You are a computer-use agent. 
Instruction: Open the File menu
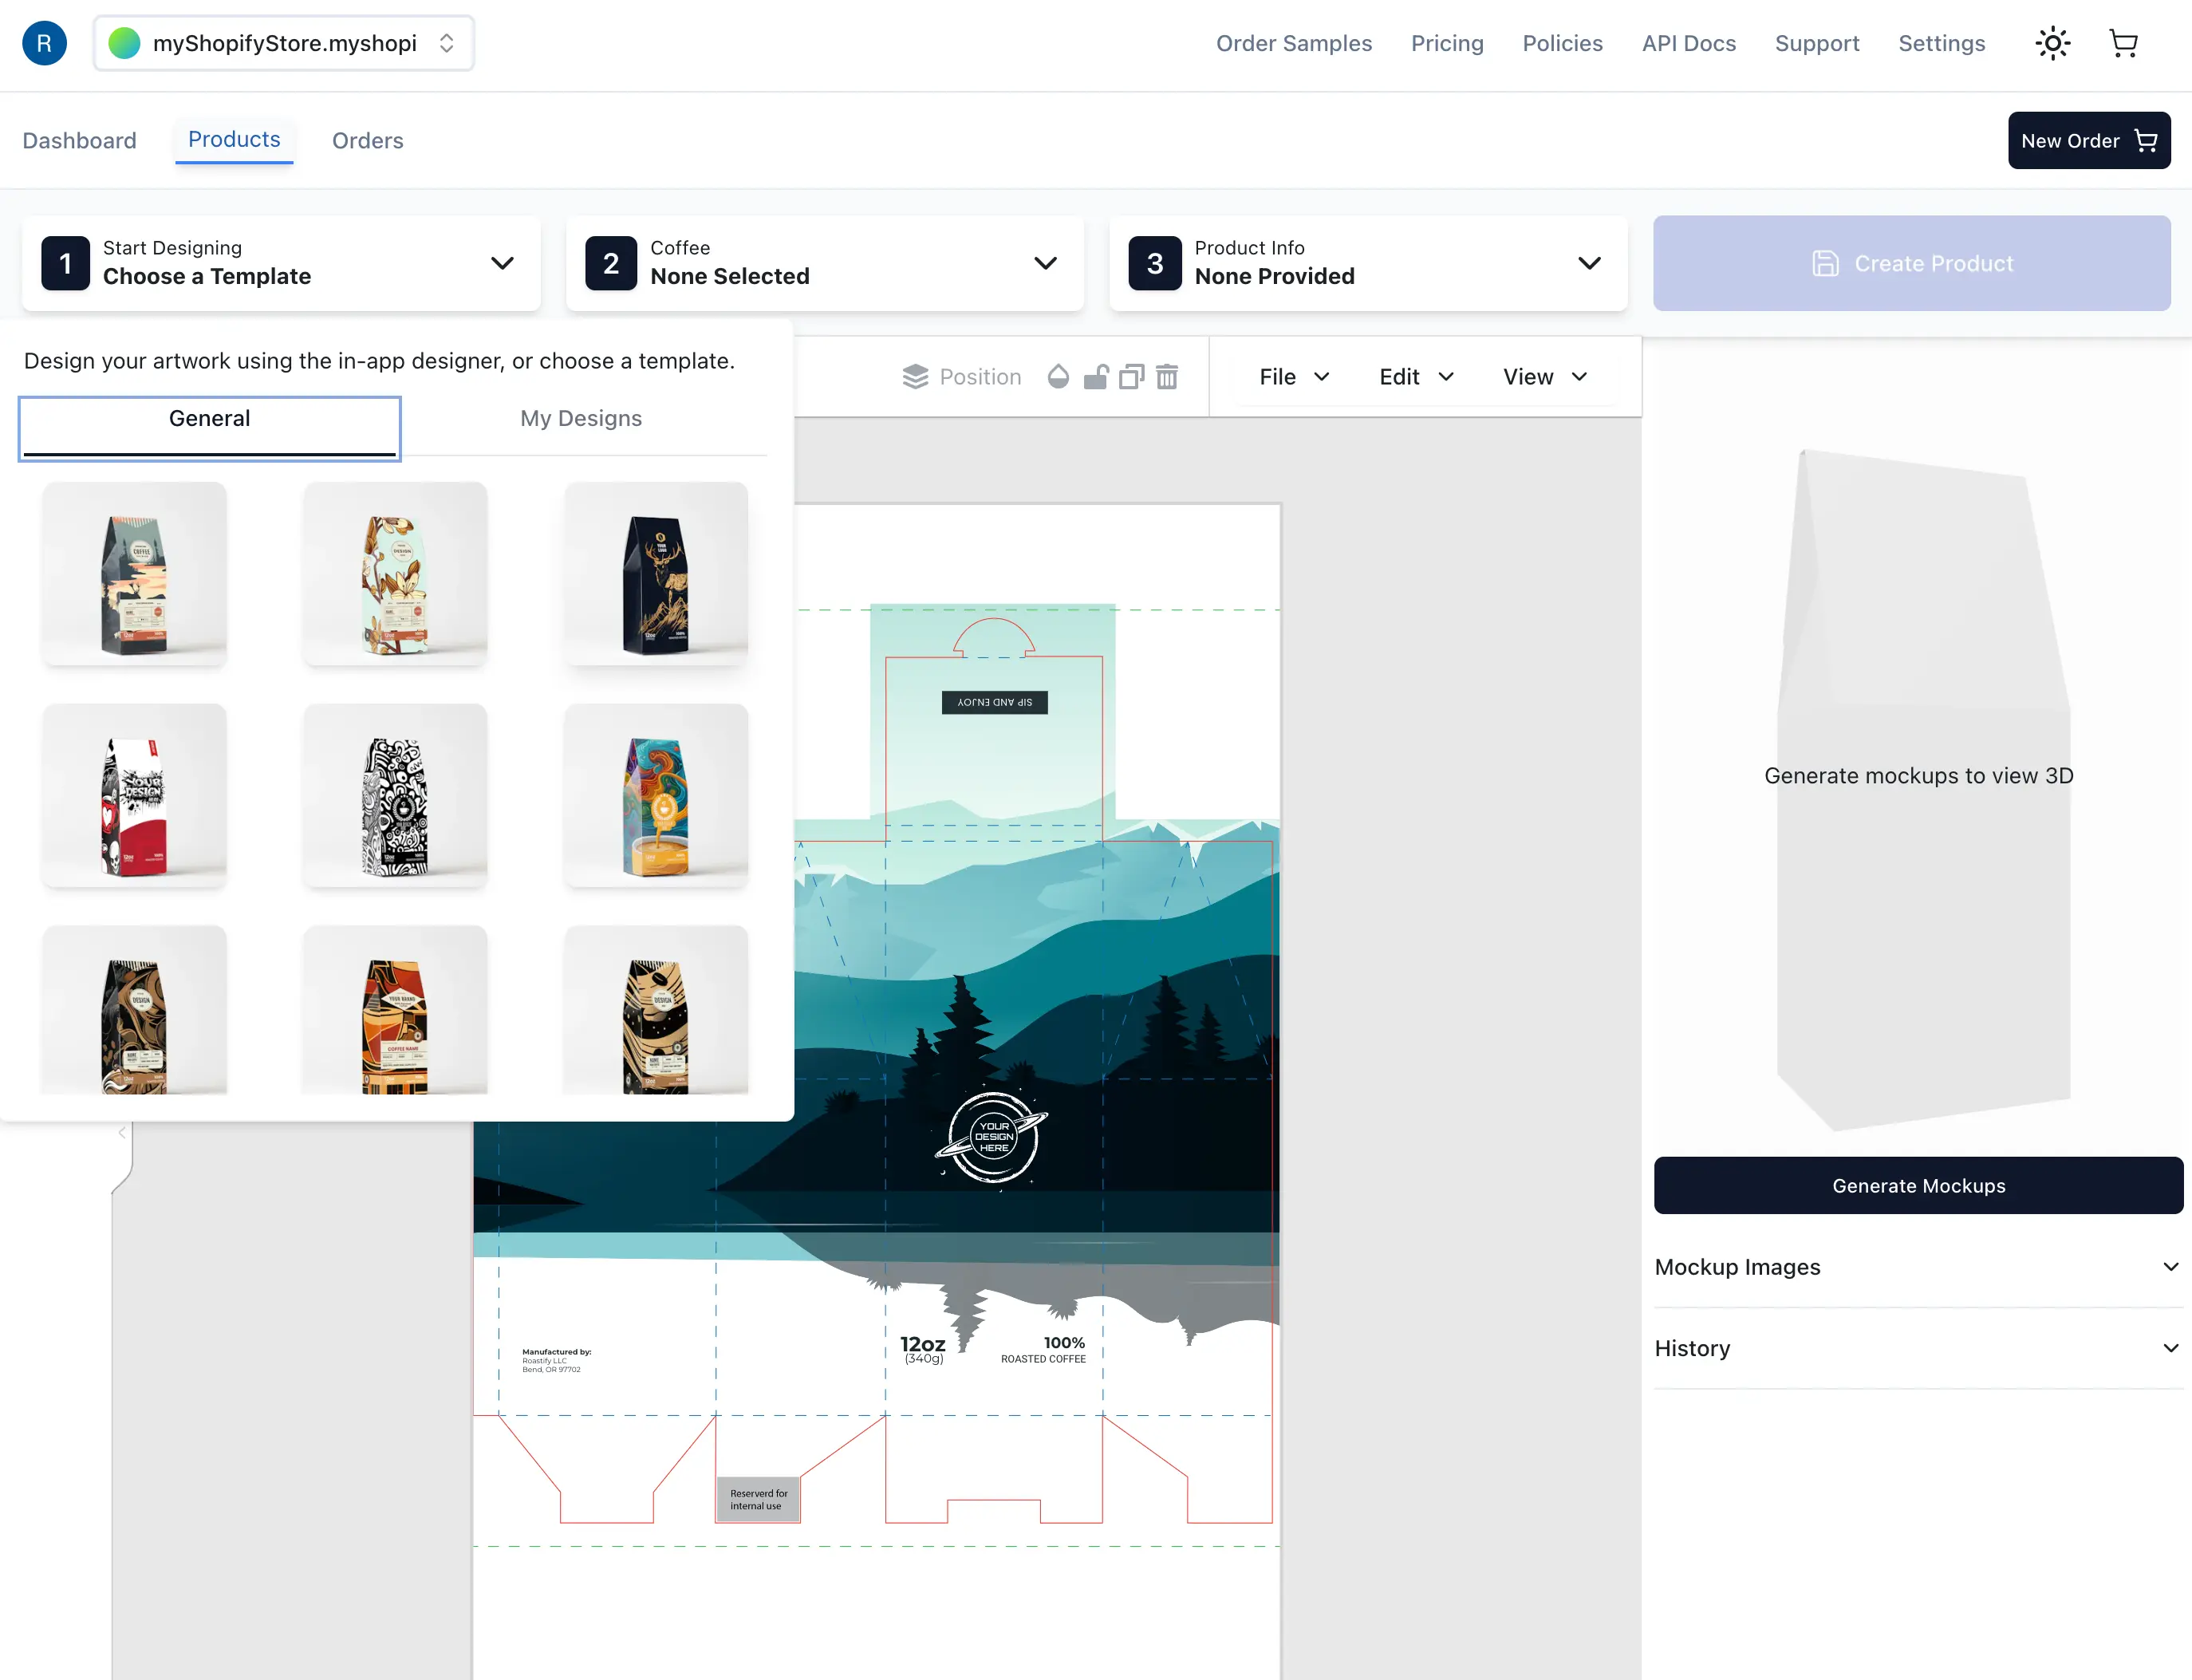[x=1294, y=377]
